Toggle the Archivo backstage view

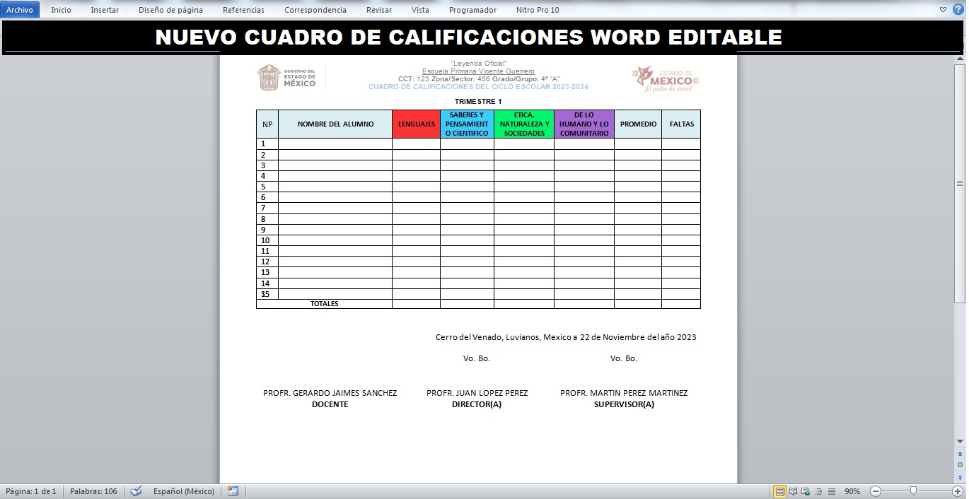point(19,10)
